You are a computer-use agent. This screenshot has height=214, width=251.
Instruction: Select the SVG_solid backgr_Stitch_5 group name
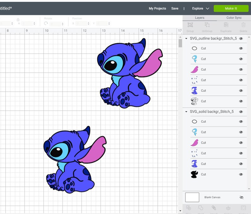coord(211,112)
